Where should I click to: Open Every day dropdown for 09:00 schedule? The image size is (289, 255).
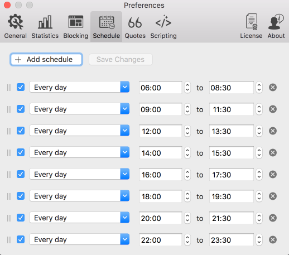[x=79, y=109]
